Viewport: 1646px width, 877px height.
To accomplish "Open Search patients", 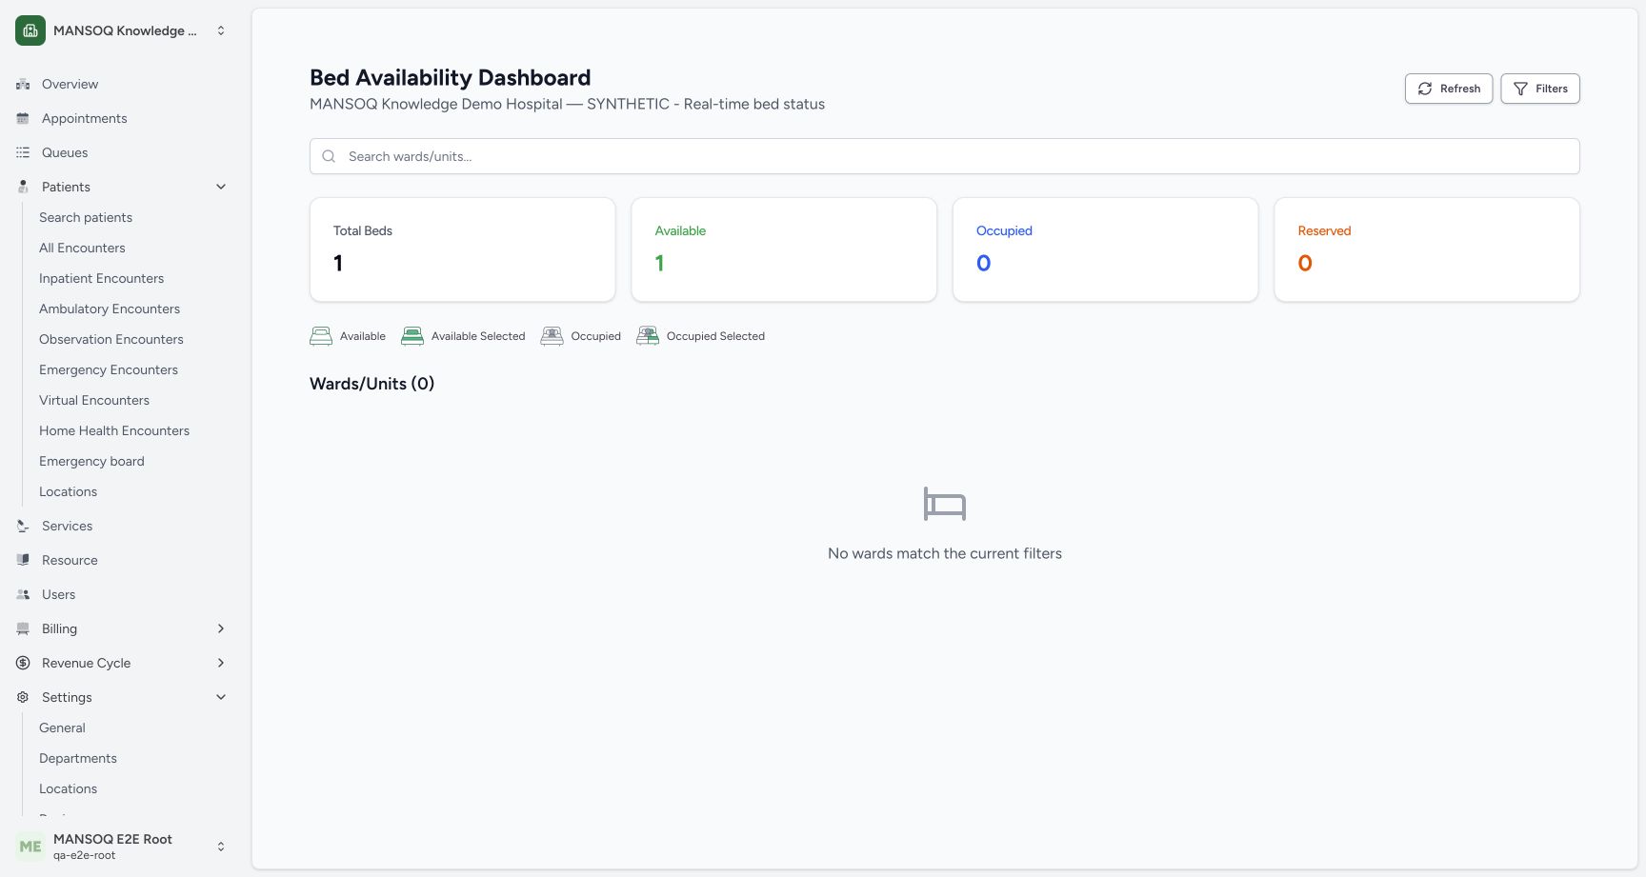I will pyautogui.click(x=86, y=217).
